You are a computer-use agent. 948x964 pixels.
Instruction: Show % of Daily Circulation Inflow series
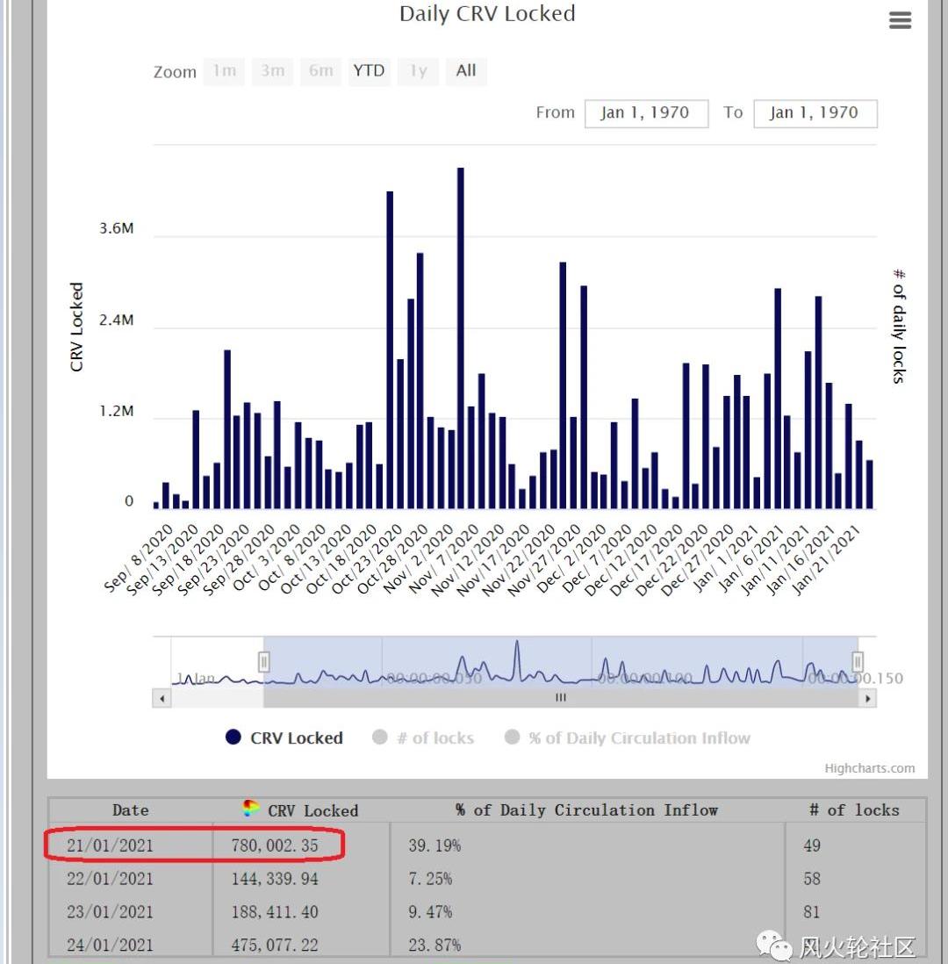(628, 737)
